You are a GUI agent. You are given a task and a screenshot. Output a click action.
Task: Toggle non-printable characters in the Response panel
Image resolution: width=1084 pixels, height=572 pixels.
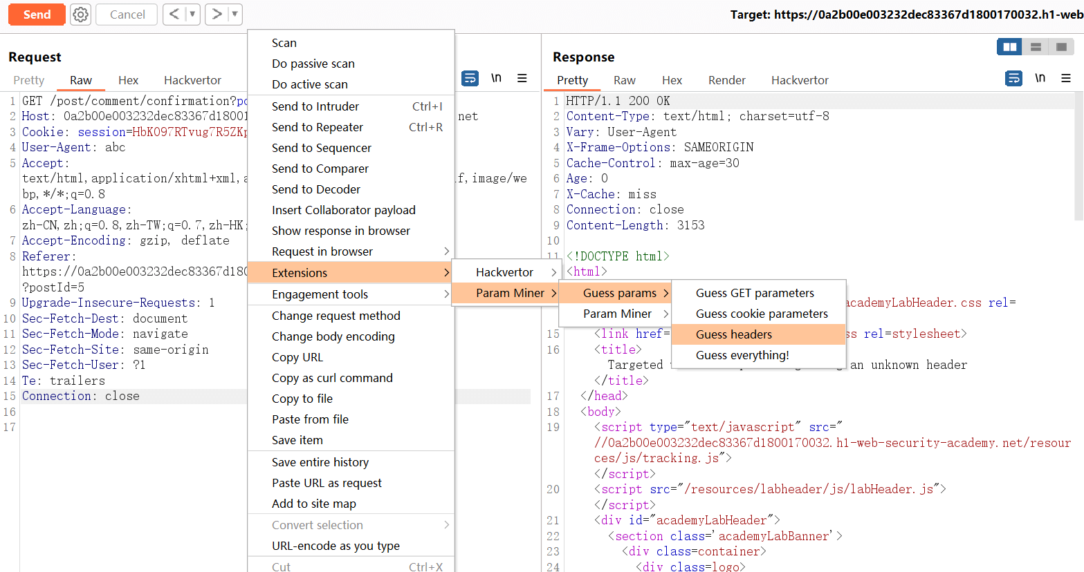1040,78
